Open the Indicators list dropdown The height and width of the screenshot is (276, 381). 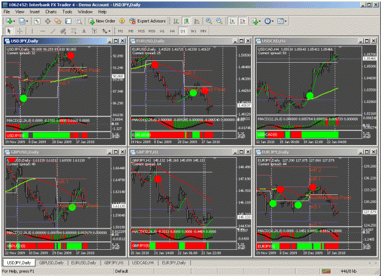256,21
